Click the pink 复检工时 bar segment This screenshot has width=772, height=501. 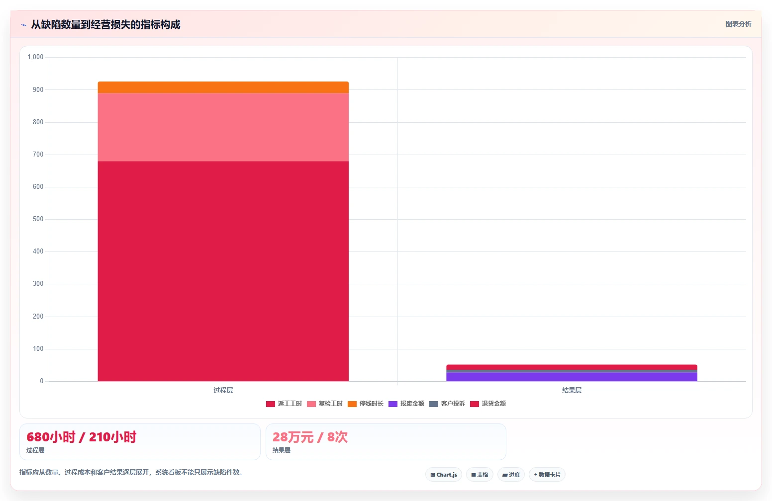(223, 127)
